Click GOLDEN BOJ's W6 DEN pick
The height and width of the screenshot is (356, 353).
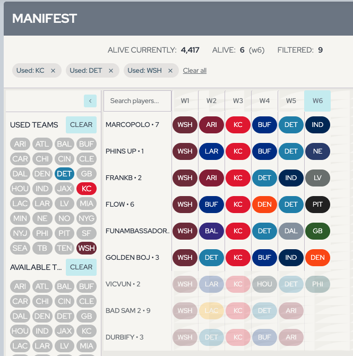click(x=317, y=258)
